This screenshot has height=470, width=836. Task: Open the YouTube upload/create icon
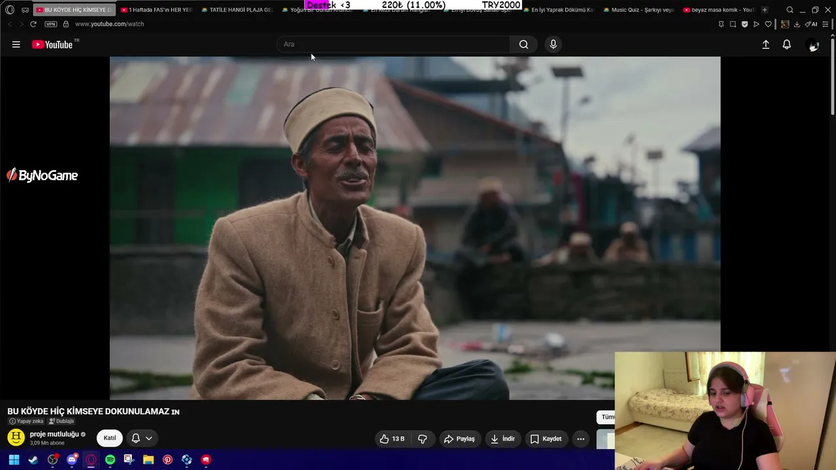tap(766, 44)
